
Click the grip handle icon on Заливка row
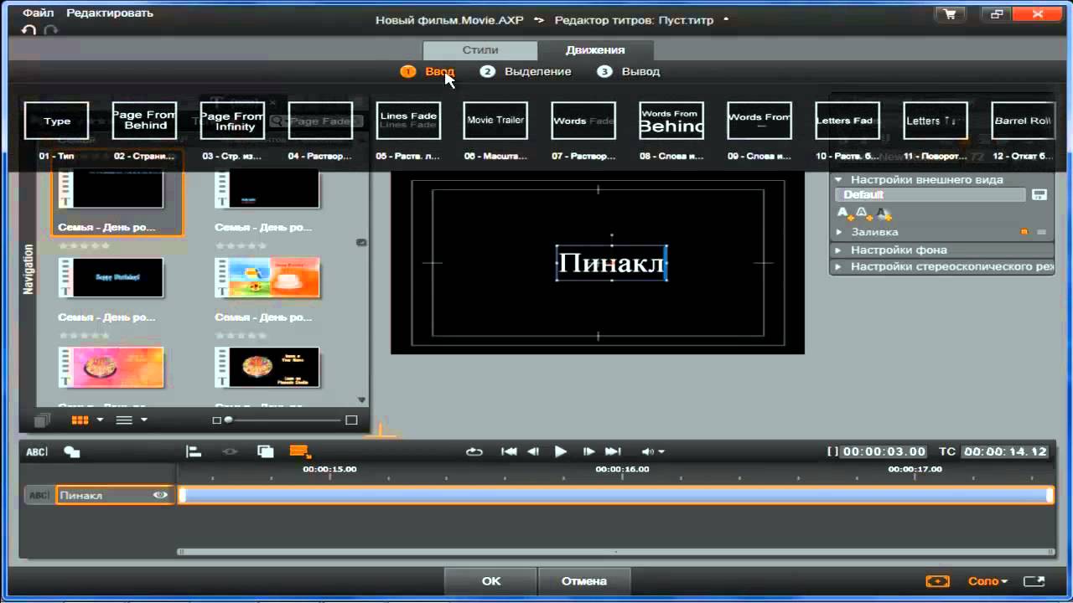1042,232
